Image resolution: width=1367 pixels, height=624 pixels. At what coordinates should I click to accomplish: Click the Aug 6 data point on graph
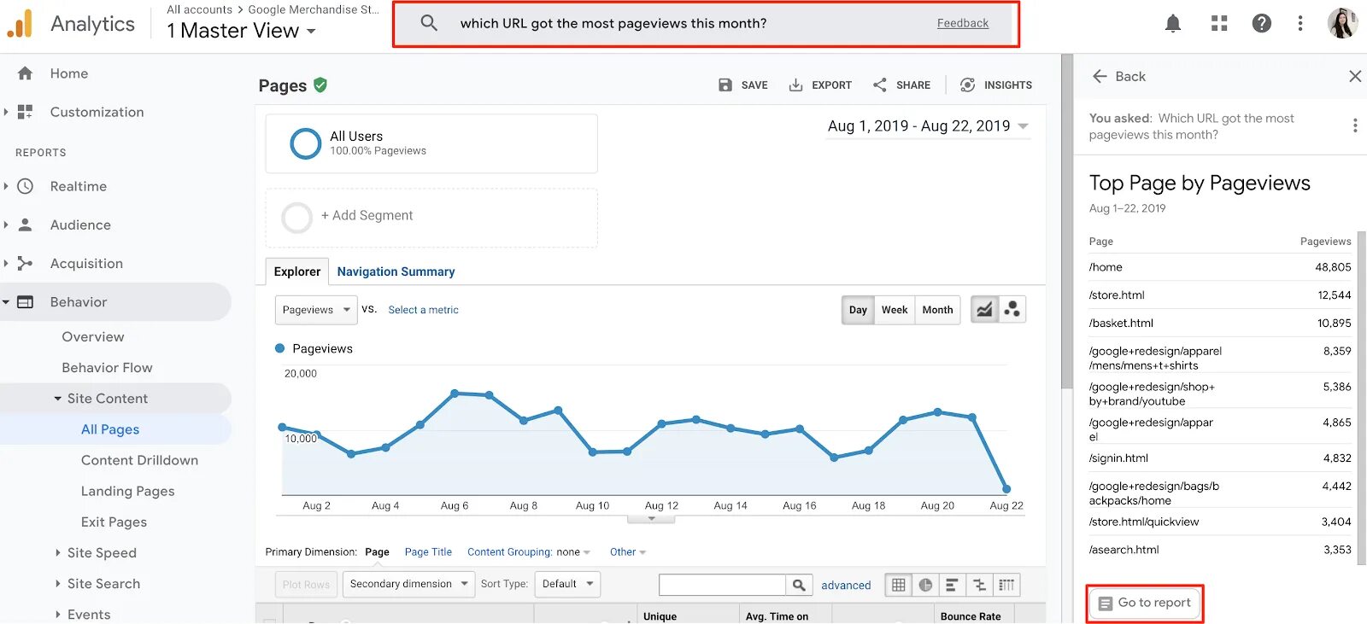click(455, 394)
